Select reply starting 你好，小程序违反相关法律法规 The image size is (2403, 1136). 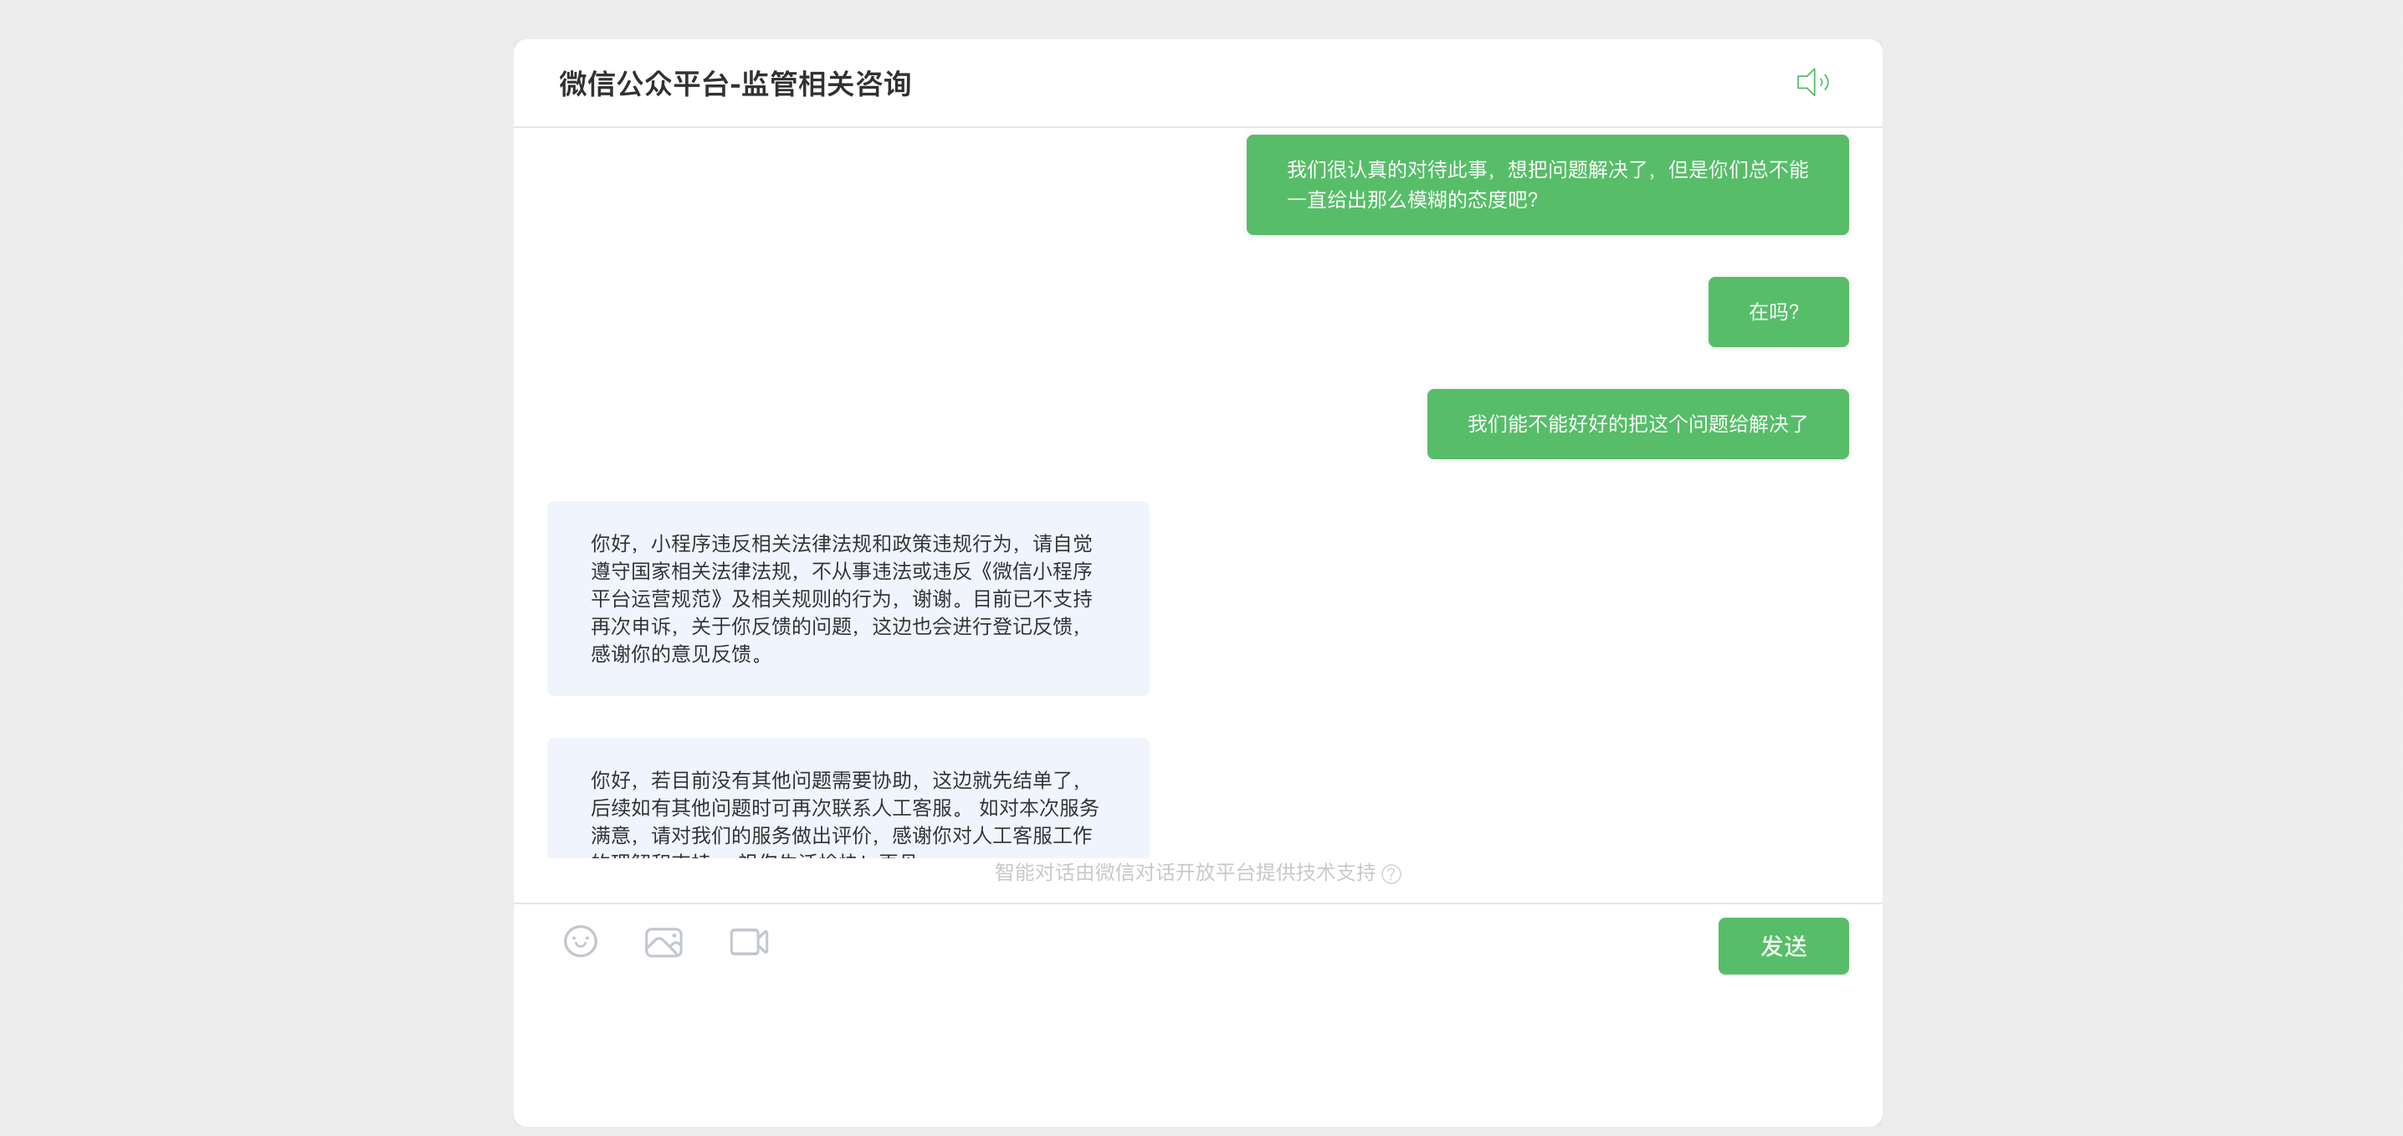pos(847,598)
